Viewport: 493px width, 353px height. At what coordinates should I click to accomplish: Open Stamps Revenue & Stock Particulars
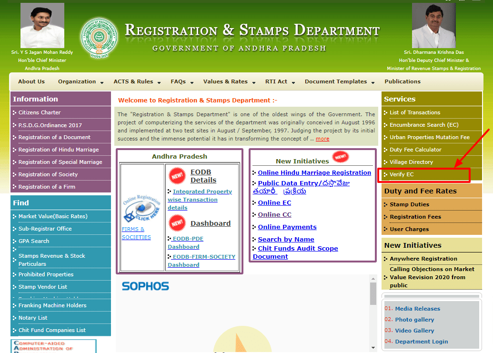pos(51,260)
